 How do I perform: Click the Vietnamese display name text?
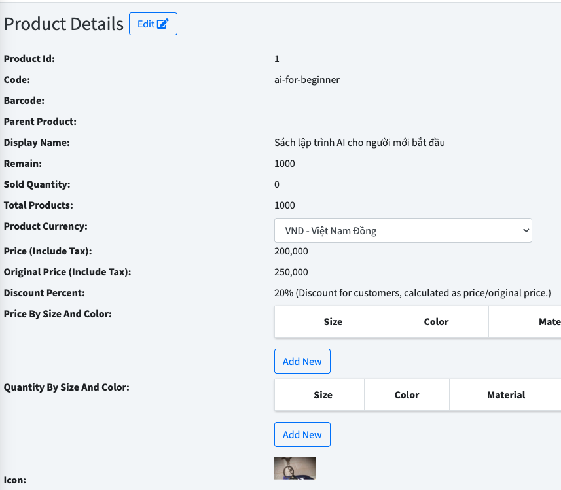point(359,143)
